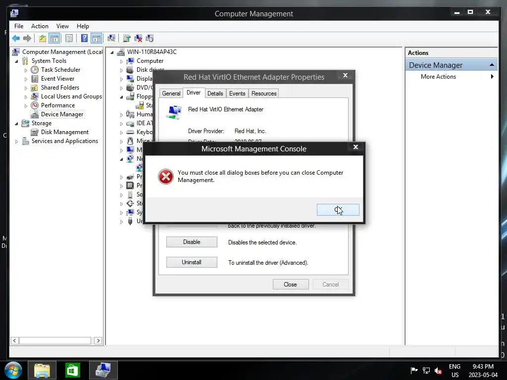Switch to the Details tab
The width and height of the screenshot is (507, 380).
(215, 94)
